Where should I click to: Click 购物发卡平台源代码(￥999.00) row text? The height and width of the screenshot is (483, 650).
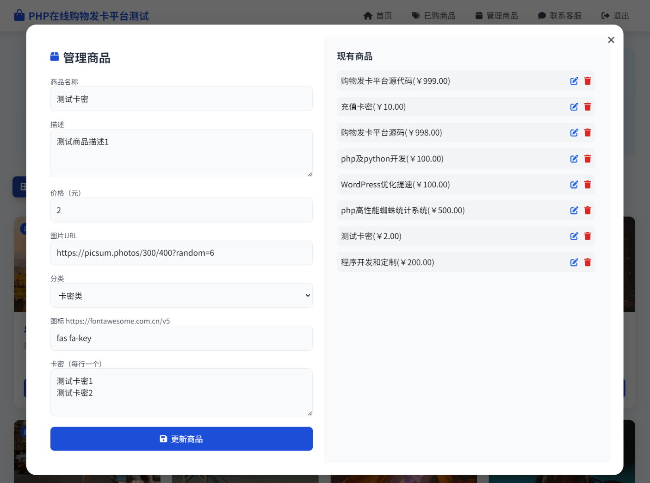click(x=396, y=81)
